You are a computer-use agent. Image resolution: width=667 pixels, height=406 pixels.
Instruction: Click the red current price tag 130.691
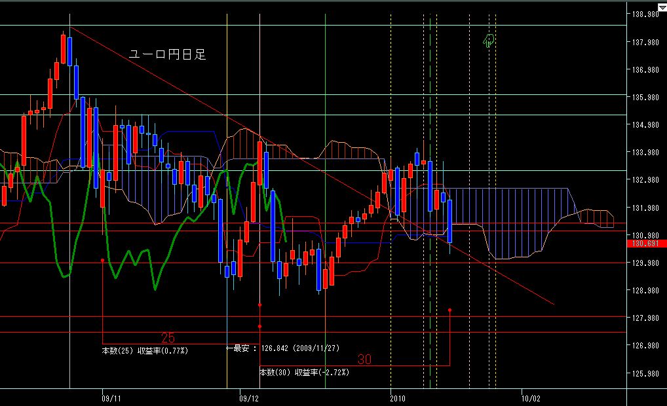pyautogui.click(x=645, y=244)
